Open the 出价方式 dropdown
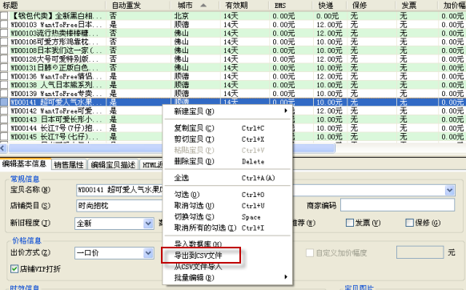The height and width of the screenshot is (290, 466). coord(148,253)
